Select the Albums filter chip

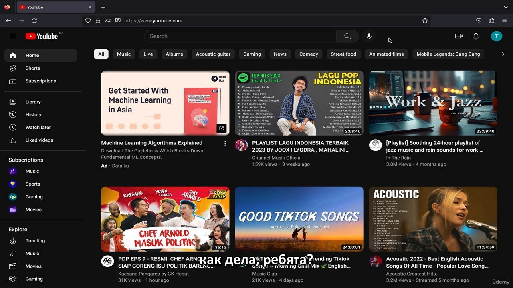coord(174,54)
